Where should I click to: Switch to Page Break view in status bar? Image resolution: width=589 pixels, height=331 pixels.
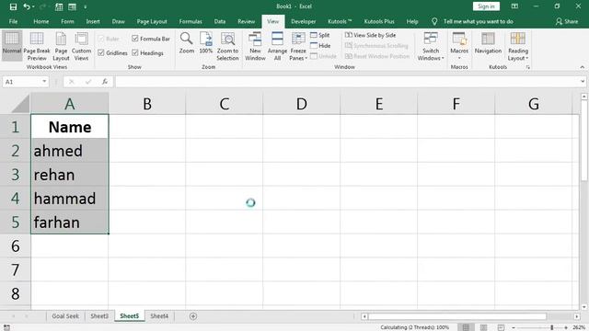tap(501, 327)
